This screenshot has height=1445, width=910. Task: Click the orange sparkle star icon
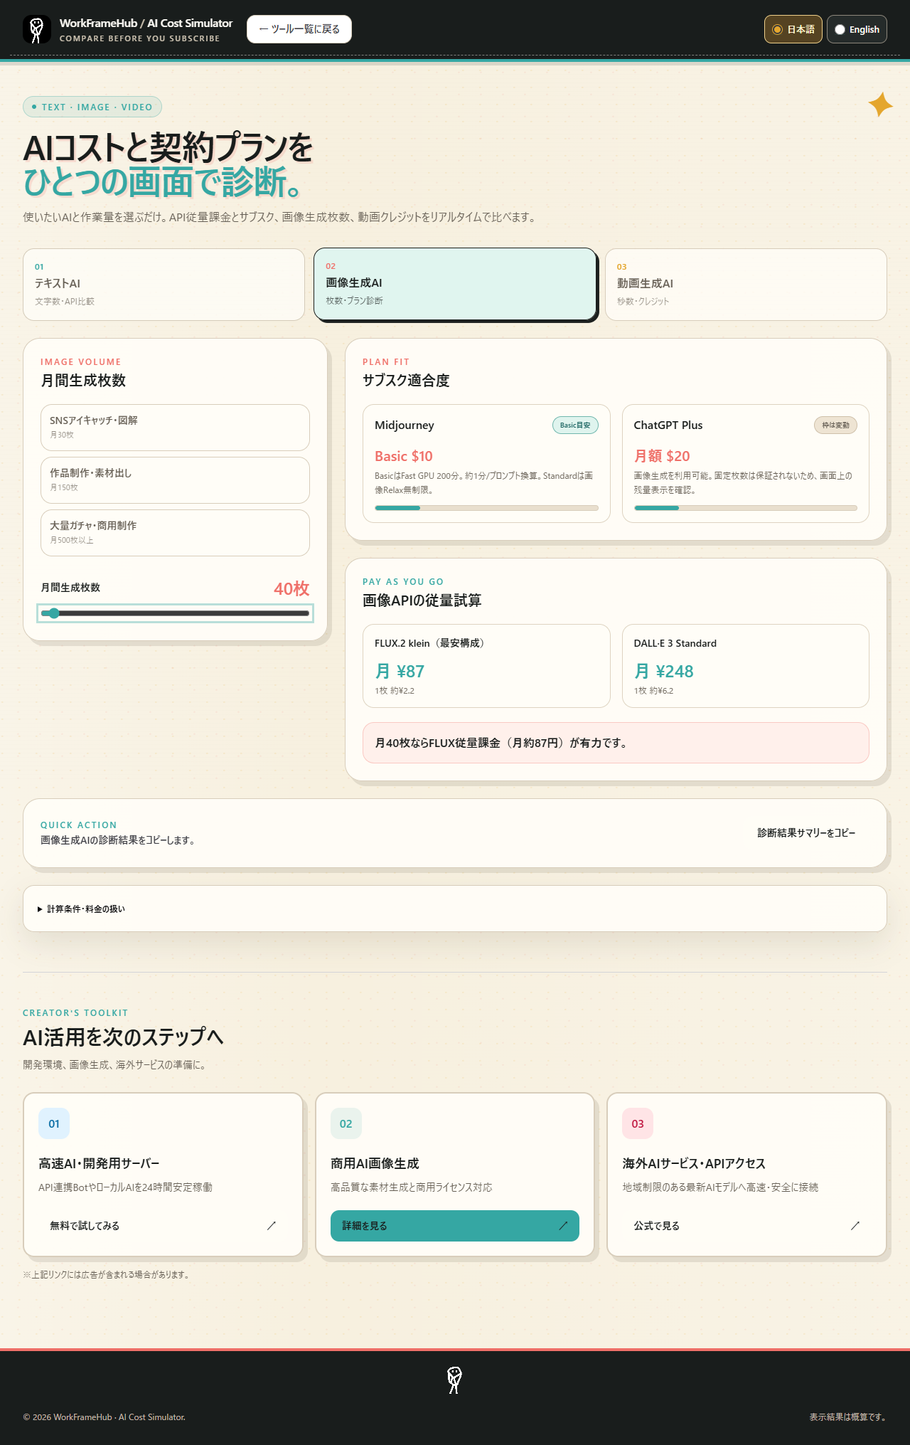880,105
